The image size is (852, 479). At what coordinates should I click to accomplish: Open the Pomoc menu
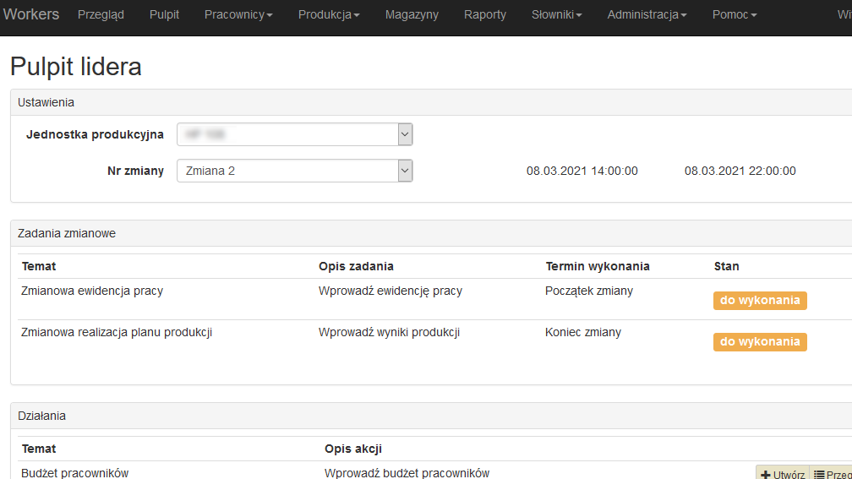click(734, 14)
